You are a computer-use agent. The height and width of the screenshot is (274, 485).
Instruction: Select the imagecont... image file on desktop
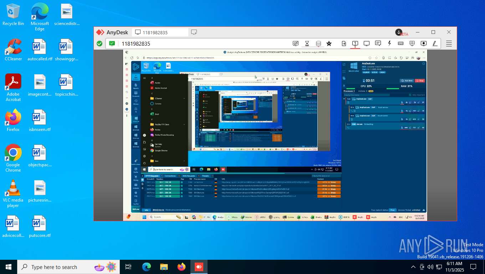pyautogui.click(x=40, y=85)
